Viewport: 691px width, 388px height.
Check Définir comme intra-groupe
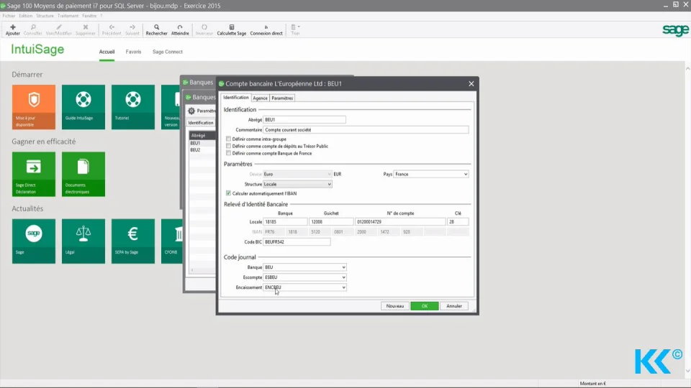coord(228,139)
